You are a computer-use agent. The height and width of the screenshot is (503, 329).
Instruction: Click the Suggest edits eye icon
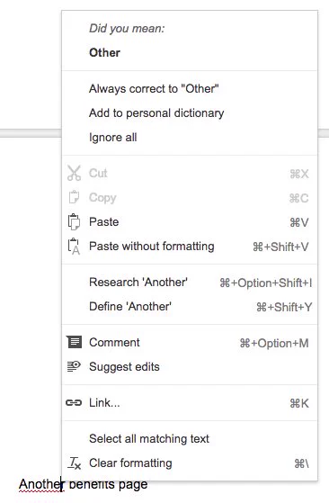tap(74, 366)
